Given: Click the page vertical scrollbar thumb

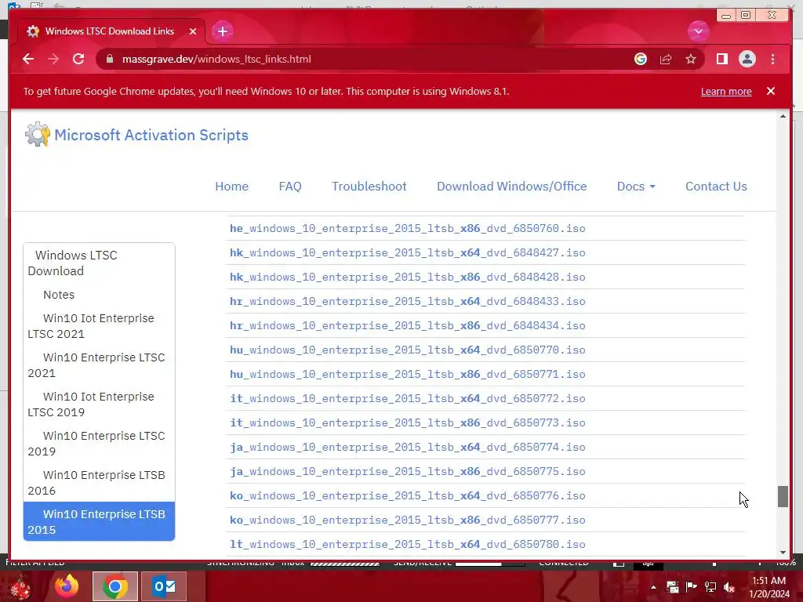Looking at the screenshot, I should point(783,496).
